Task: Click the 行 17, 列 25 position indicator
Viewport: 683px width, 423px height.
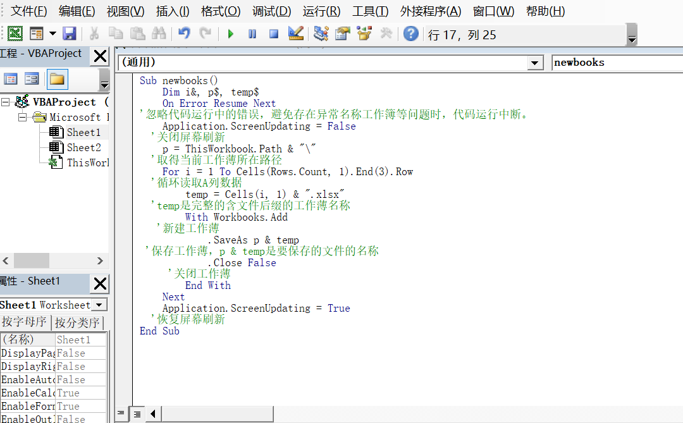Action: (462, 35)
